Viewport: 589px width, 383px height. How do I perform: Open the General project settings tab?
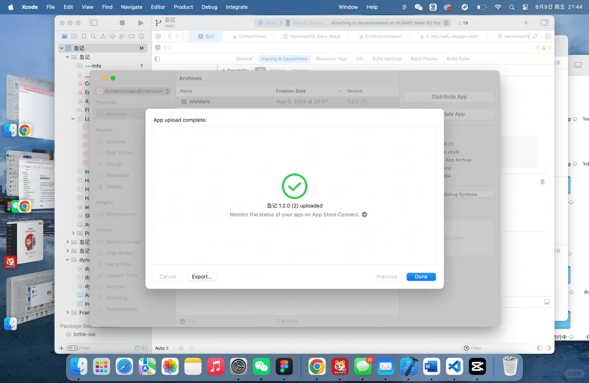click(244, 59)
